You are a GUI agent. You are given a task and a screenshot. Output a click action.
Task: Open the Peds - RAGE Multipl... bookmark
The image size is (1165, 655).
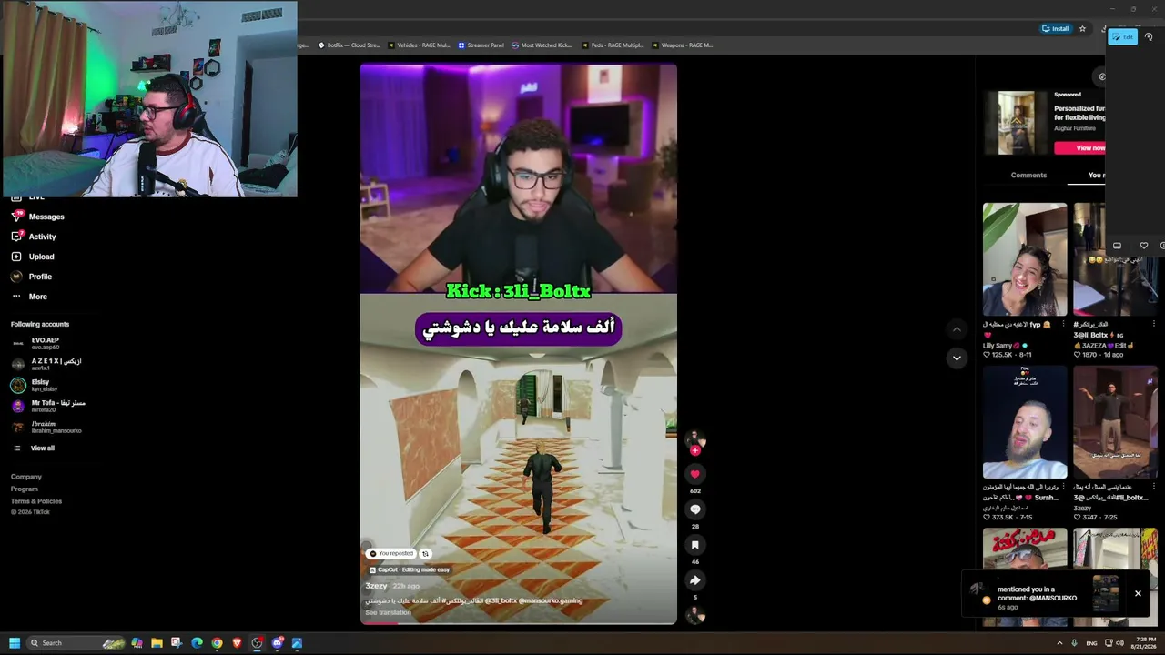pos(612,45)
